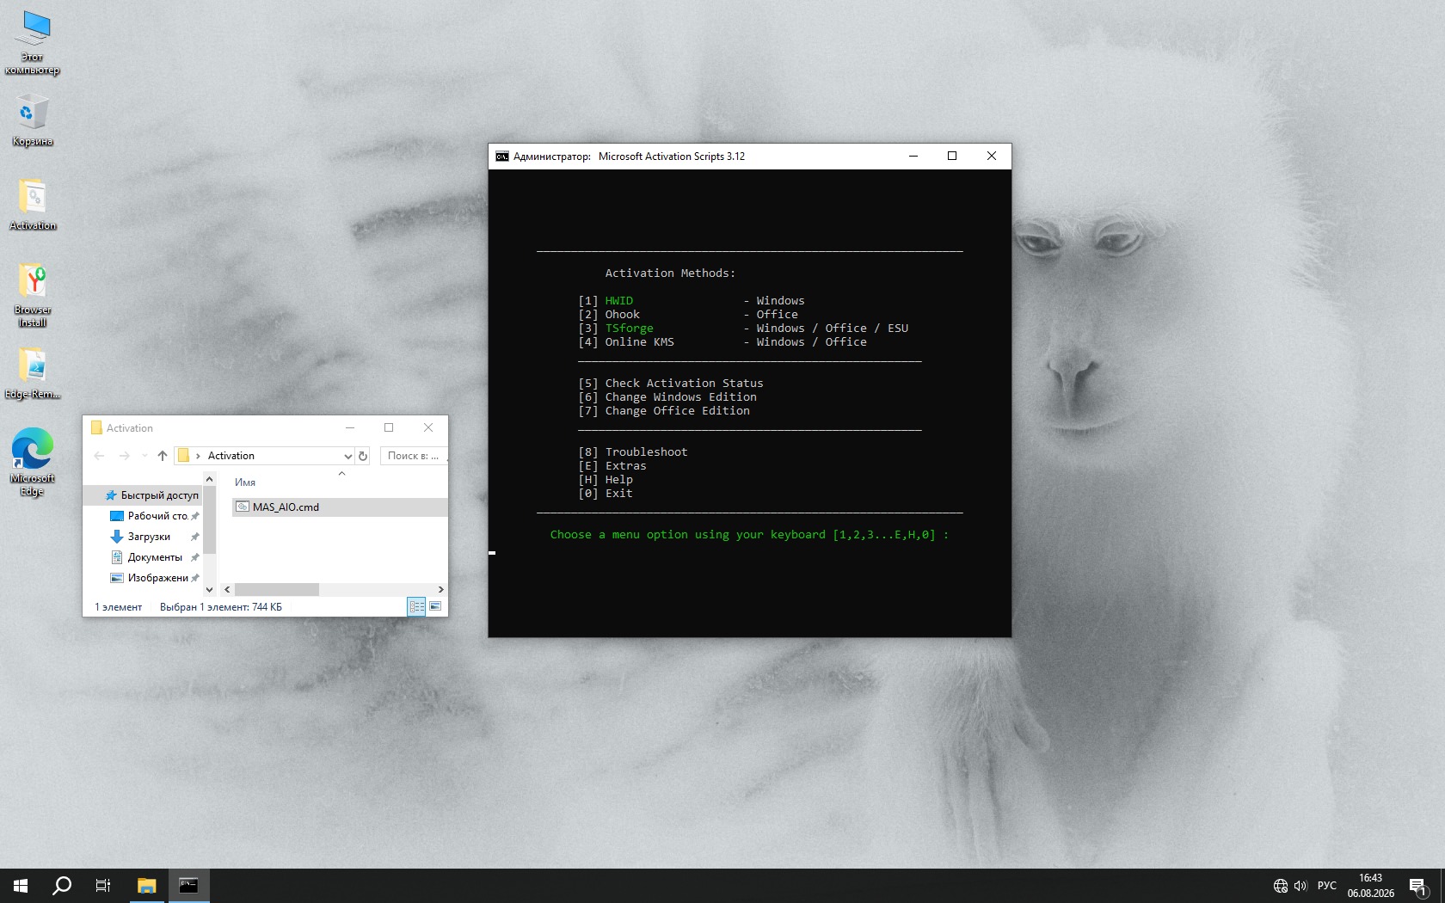Click the Troubleshoot line in the console
This screenshot has width=1445, height=903.
633,452
